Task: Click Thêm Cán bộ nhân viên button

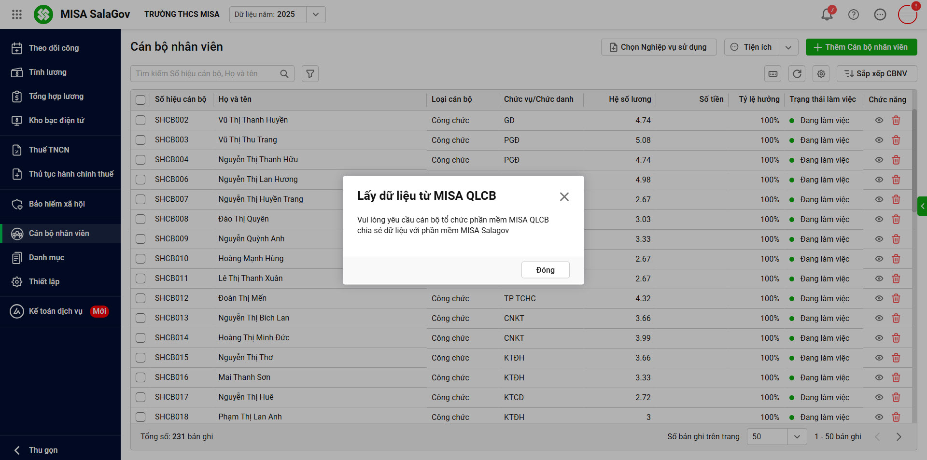Action: (861, 47)
